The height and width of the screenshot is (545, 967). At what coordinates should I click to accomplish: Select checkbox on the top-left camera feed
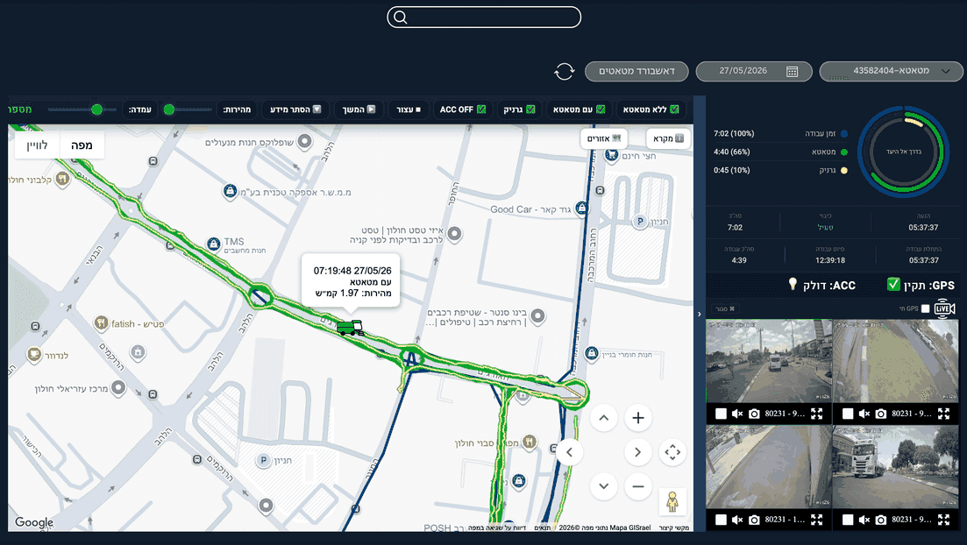point(721,414)
